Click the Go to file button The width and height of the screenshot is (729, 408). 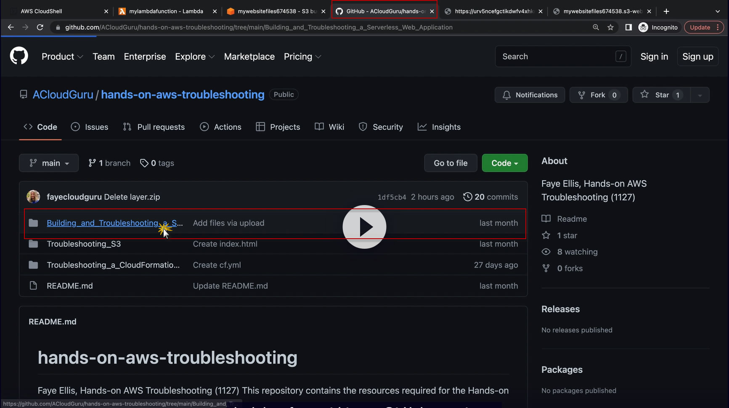coord(451,163)
